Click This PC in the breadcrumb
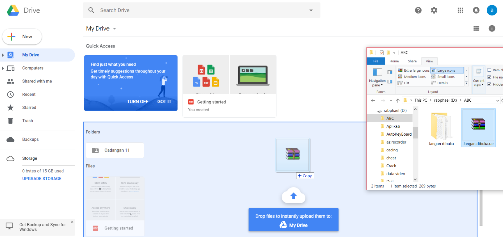 pyautogui.click(x=420, y=100)
